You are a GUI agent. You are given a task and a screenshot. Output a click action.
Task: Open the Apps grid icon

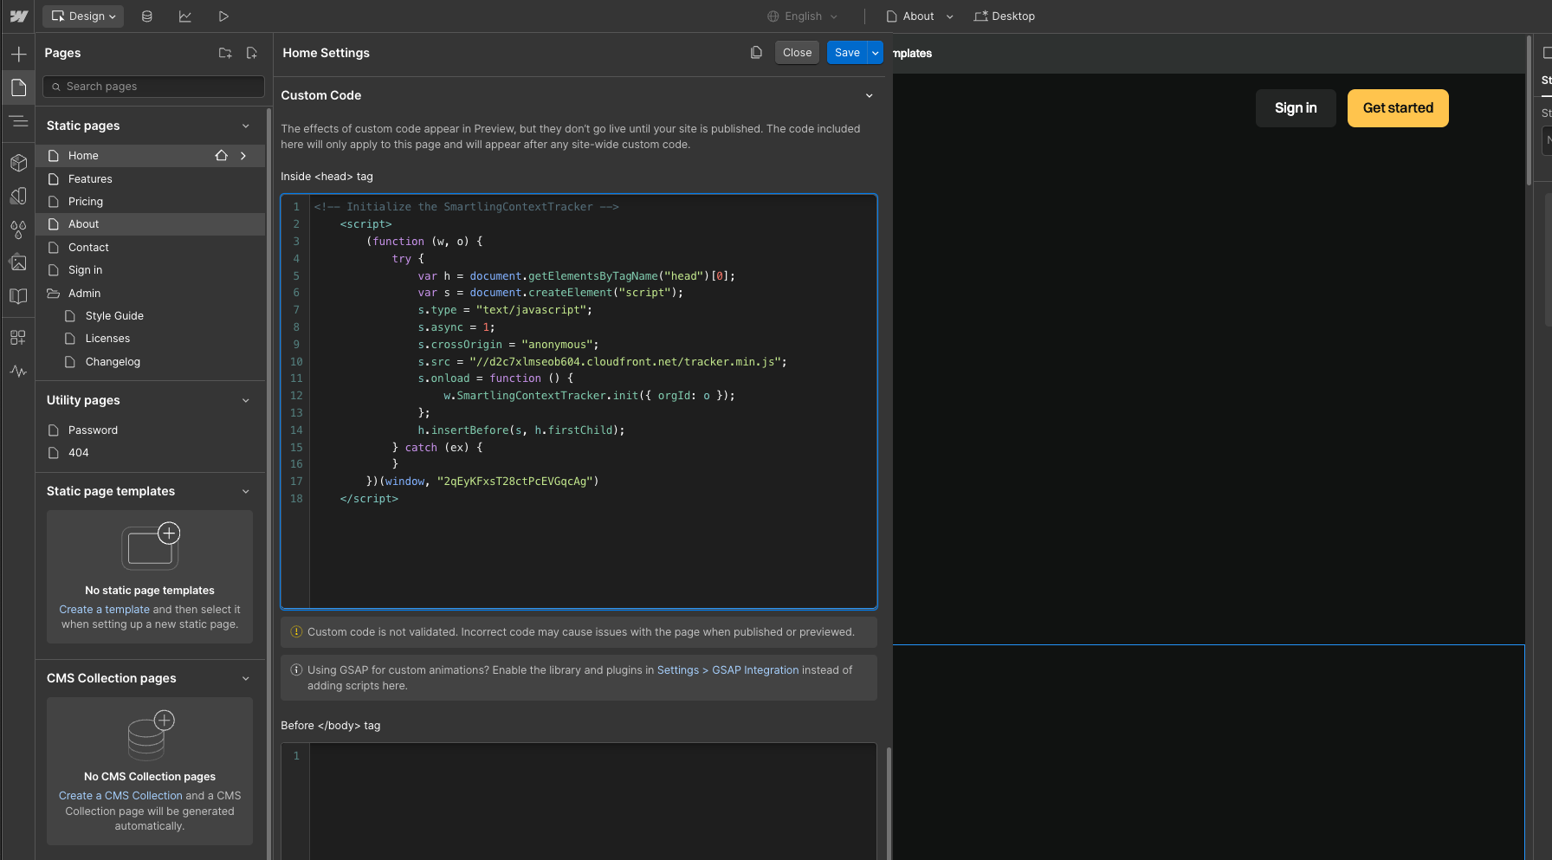pos(18,338)
